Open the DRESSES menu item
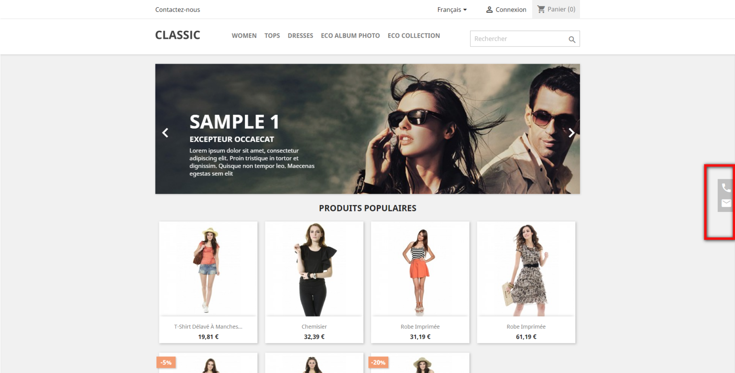Viewport: 735px width, 373px height. tap(300, 36)
